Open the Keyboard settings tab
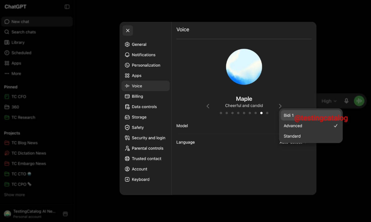This screenshot has height=222, width=371. point(146,179)
